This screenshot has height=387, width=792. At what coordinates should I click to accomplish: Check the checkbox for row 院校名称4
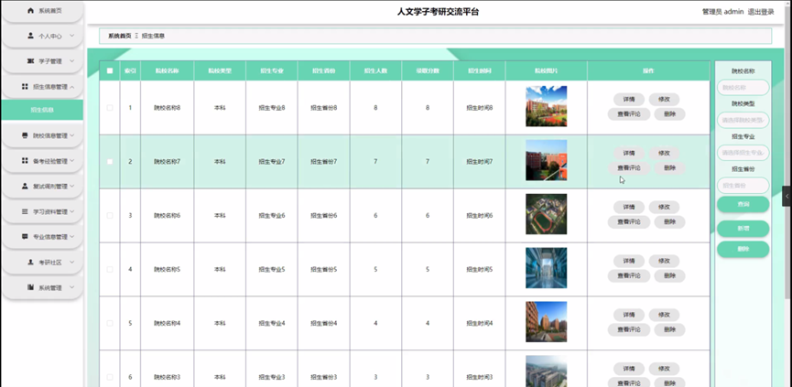(x=110, y=323)
